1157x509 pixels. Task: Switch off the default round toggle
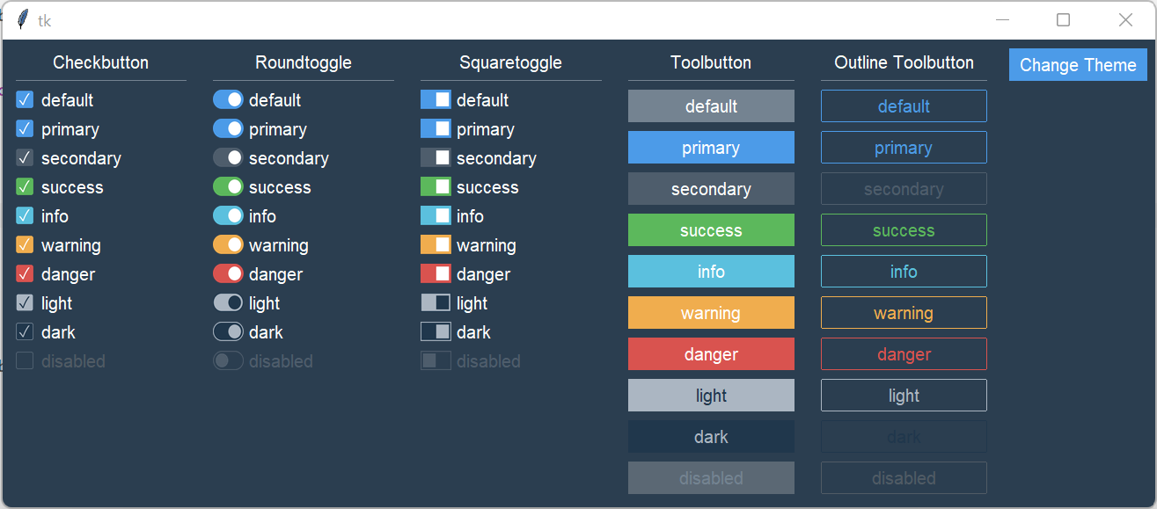coord(228,99)
